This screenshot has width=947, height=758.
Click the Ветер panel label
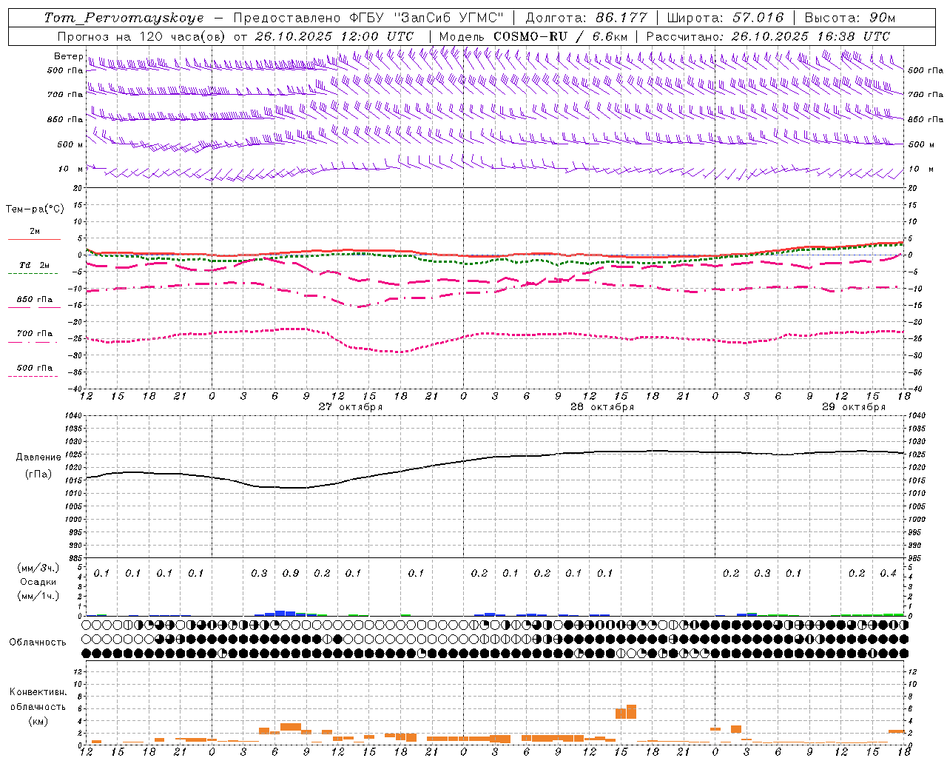tap(68, 56)
